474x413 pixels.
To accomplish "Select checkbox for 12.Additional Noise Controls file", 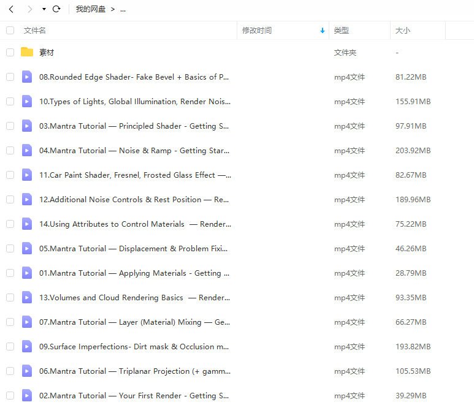I will (10, 199).
